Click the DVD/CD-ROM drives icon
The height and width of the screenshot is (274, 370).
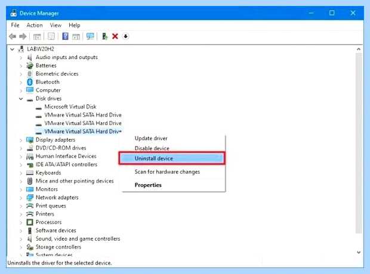point(30,148)
